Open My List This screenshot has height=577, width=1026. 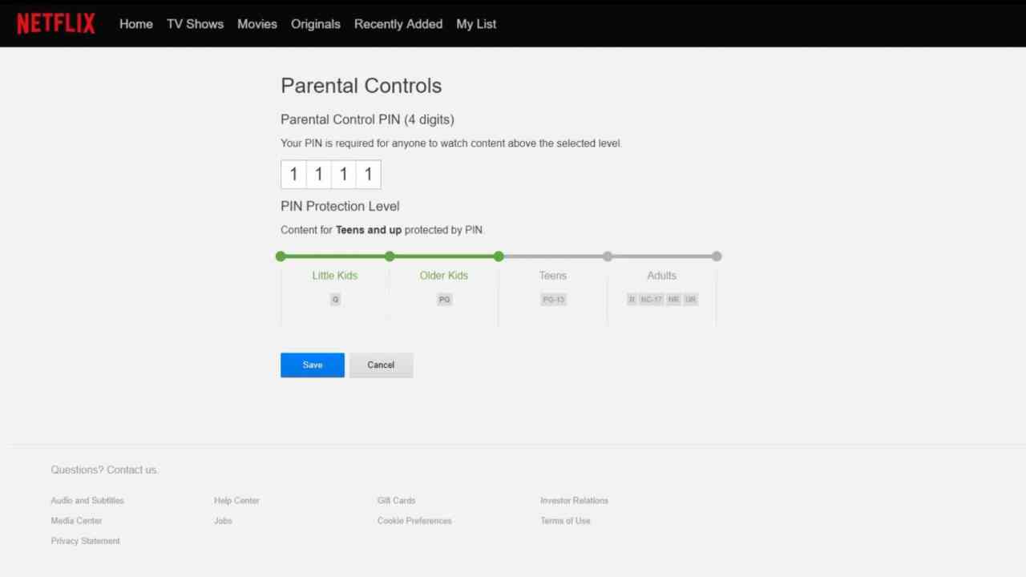(476, 24)
